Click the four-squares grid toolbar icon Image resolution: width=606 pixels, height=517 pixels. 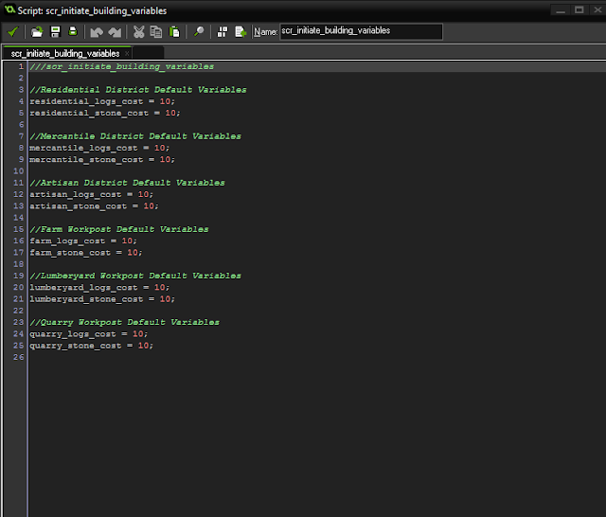tap(223, 31)
